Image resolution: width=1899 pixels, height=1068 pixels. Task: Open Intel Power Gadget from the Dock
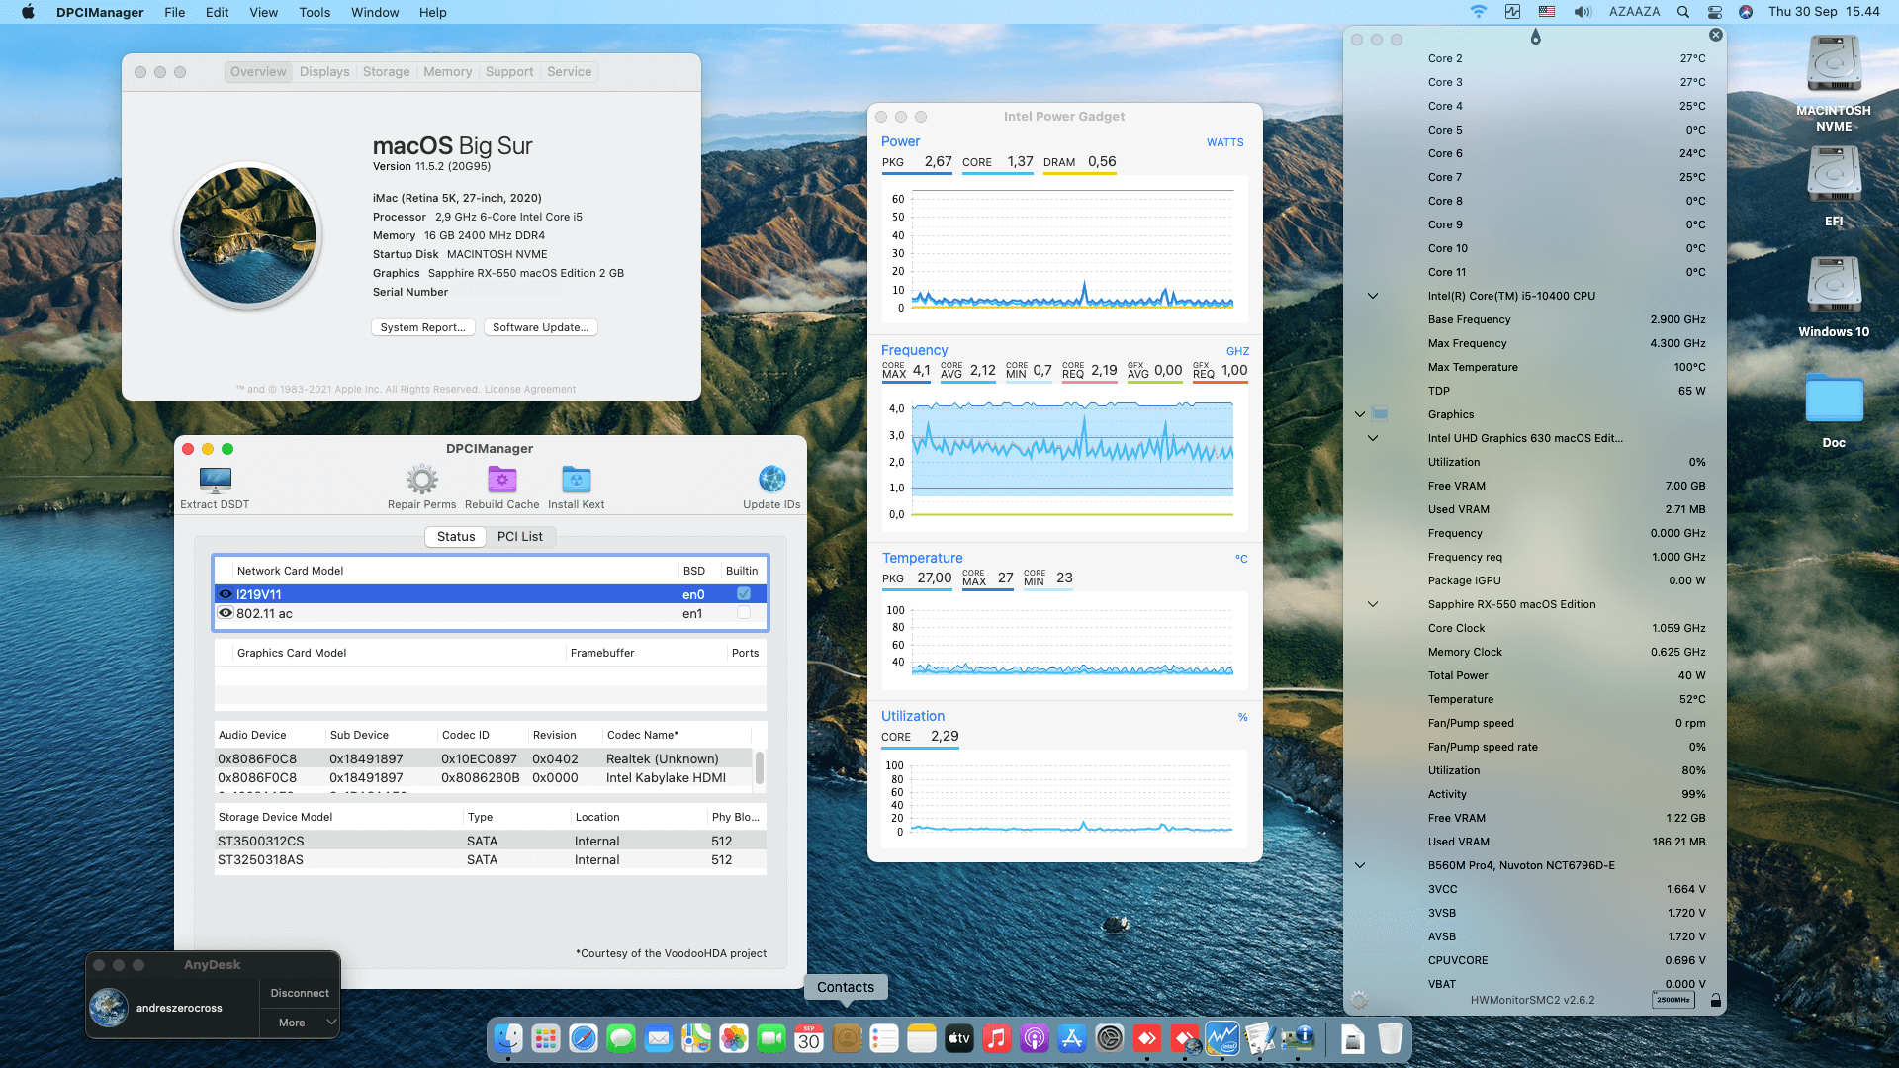(1222, 1038)
